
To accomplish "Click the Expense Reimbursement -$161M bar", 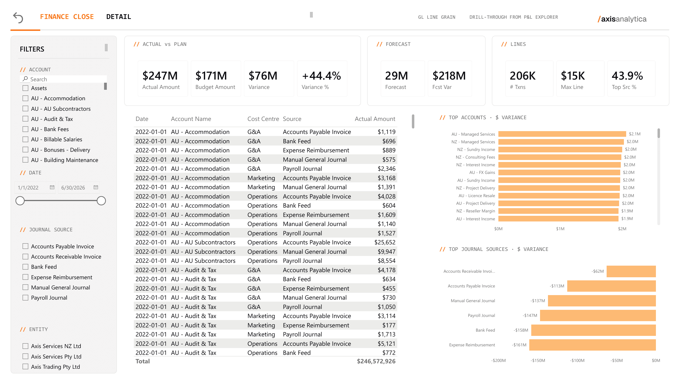I will click(x=592, y=345).
